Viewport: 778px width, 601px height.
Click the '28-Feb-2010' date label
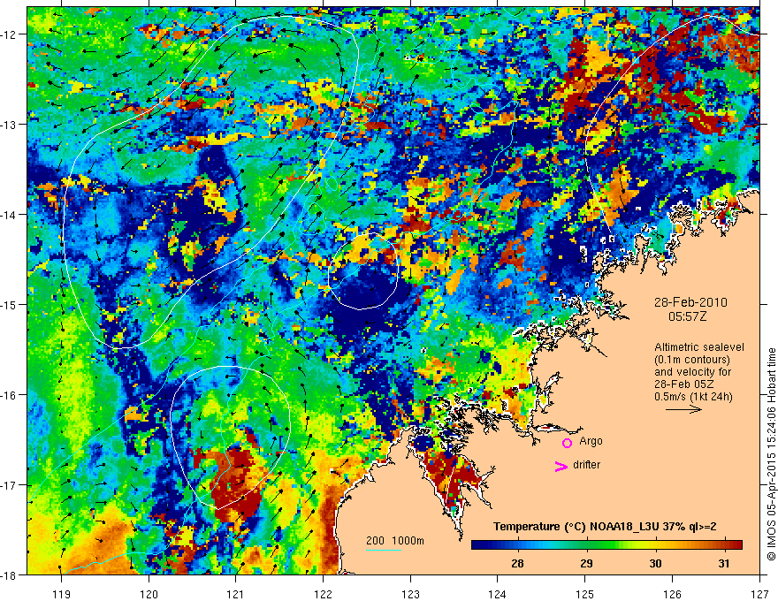click(x=690, y=302)
